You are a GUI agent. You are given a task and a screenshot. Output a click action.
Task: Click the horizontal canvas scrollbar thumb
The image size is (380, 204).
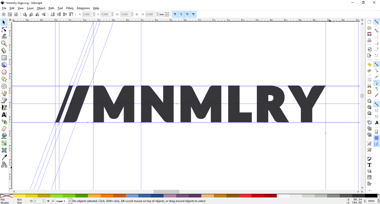click(x=166, y=192)
